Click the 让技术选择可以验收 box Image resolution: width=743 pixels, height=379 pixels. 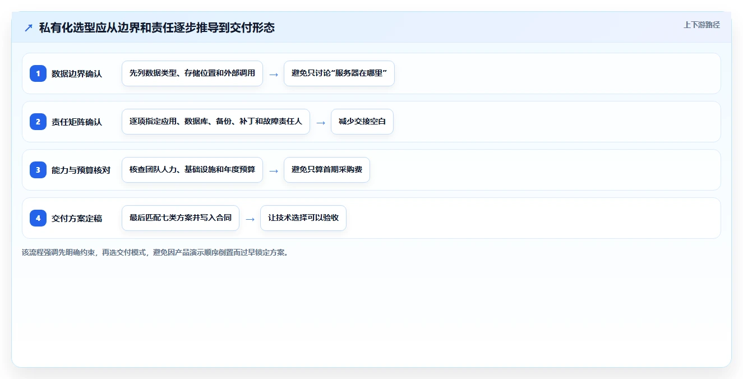[x=303, y=218]
